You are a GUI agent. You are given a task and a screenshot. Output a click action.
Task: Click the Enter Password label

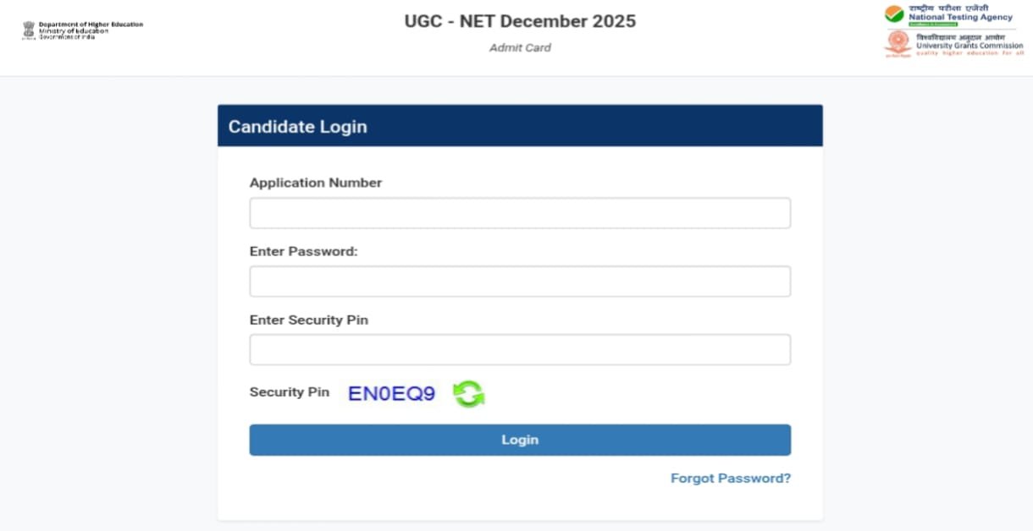[304, 251]
